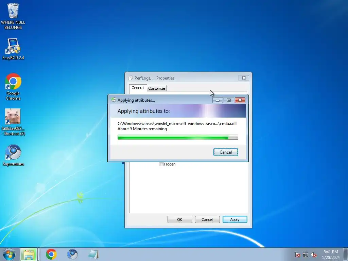This screenshot has height=261, width=348.
Task: Click the muted volume tray icon
Action: [x=314, y=255]
